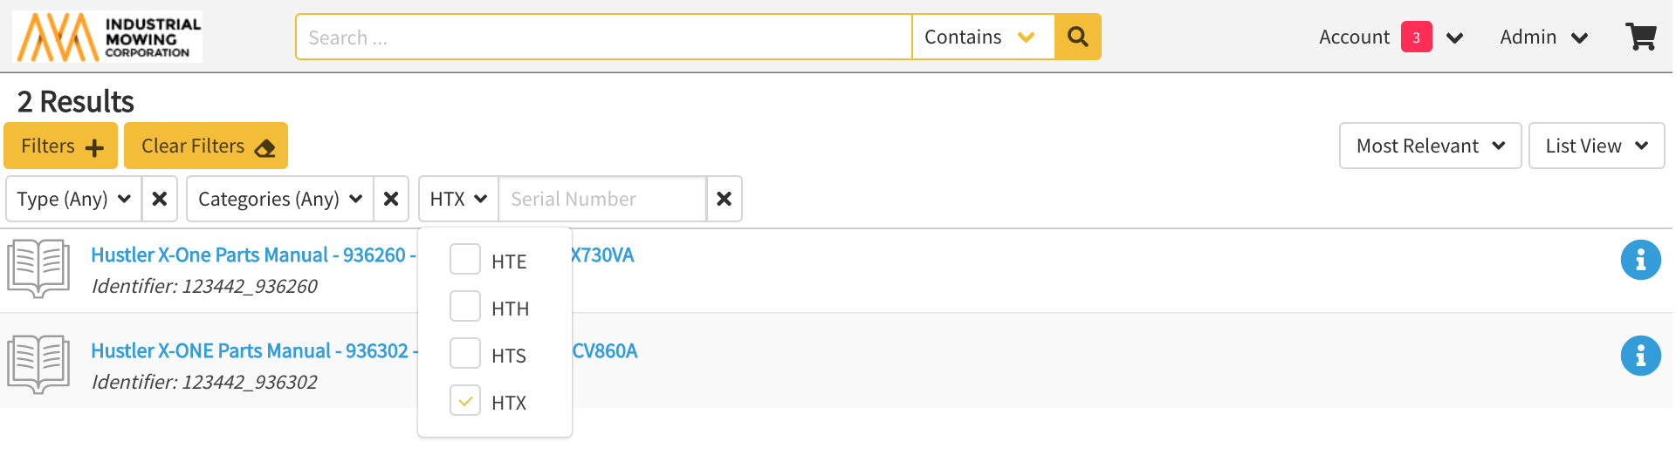Check the HTH checkbox
This screenshot has width=1676, height=455.
pyautogui.click(x=465, y=307)
